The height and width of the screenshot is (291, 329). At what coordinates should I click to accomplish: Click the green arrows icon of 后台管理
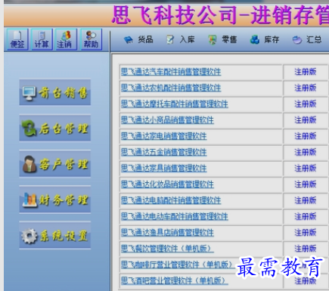[x=29, y=128]
